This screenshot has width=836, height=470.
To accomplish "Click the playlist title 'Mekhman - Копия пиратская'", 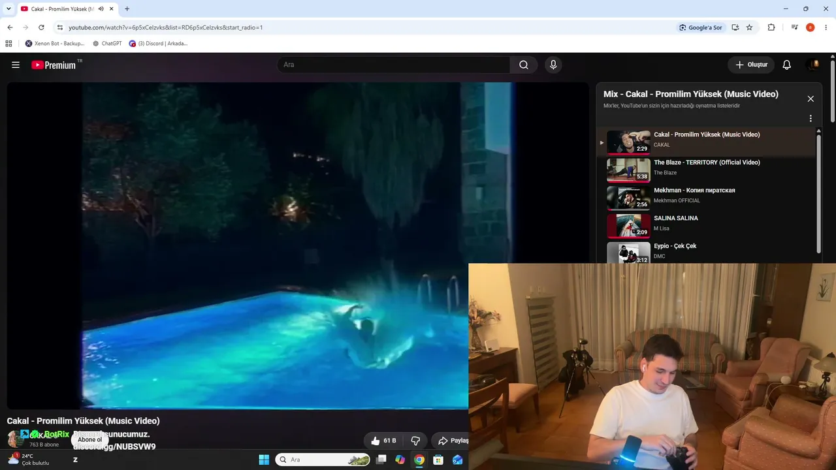I will 694,191.
